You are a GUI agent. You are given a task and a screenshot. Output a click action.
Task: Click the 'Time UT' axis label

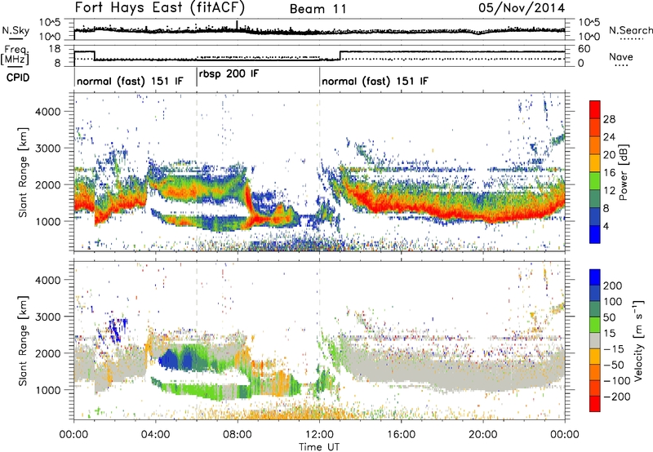pos(319,446)
